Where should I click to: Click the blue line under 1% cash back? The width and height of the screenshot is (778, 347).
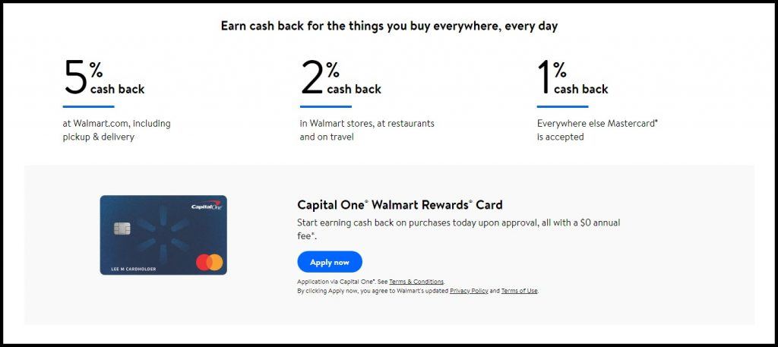(x=562, y=106)
